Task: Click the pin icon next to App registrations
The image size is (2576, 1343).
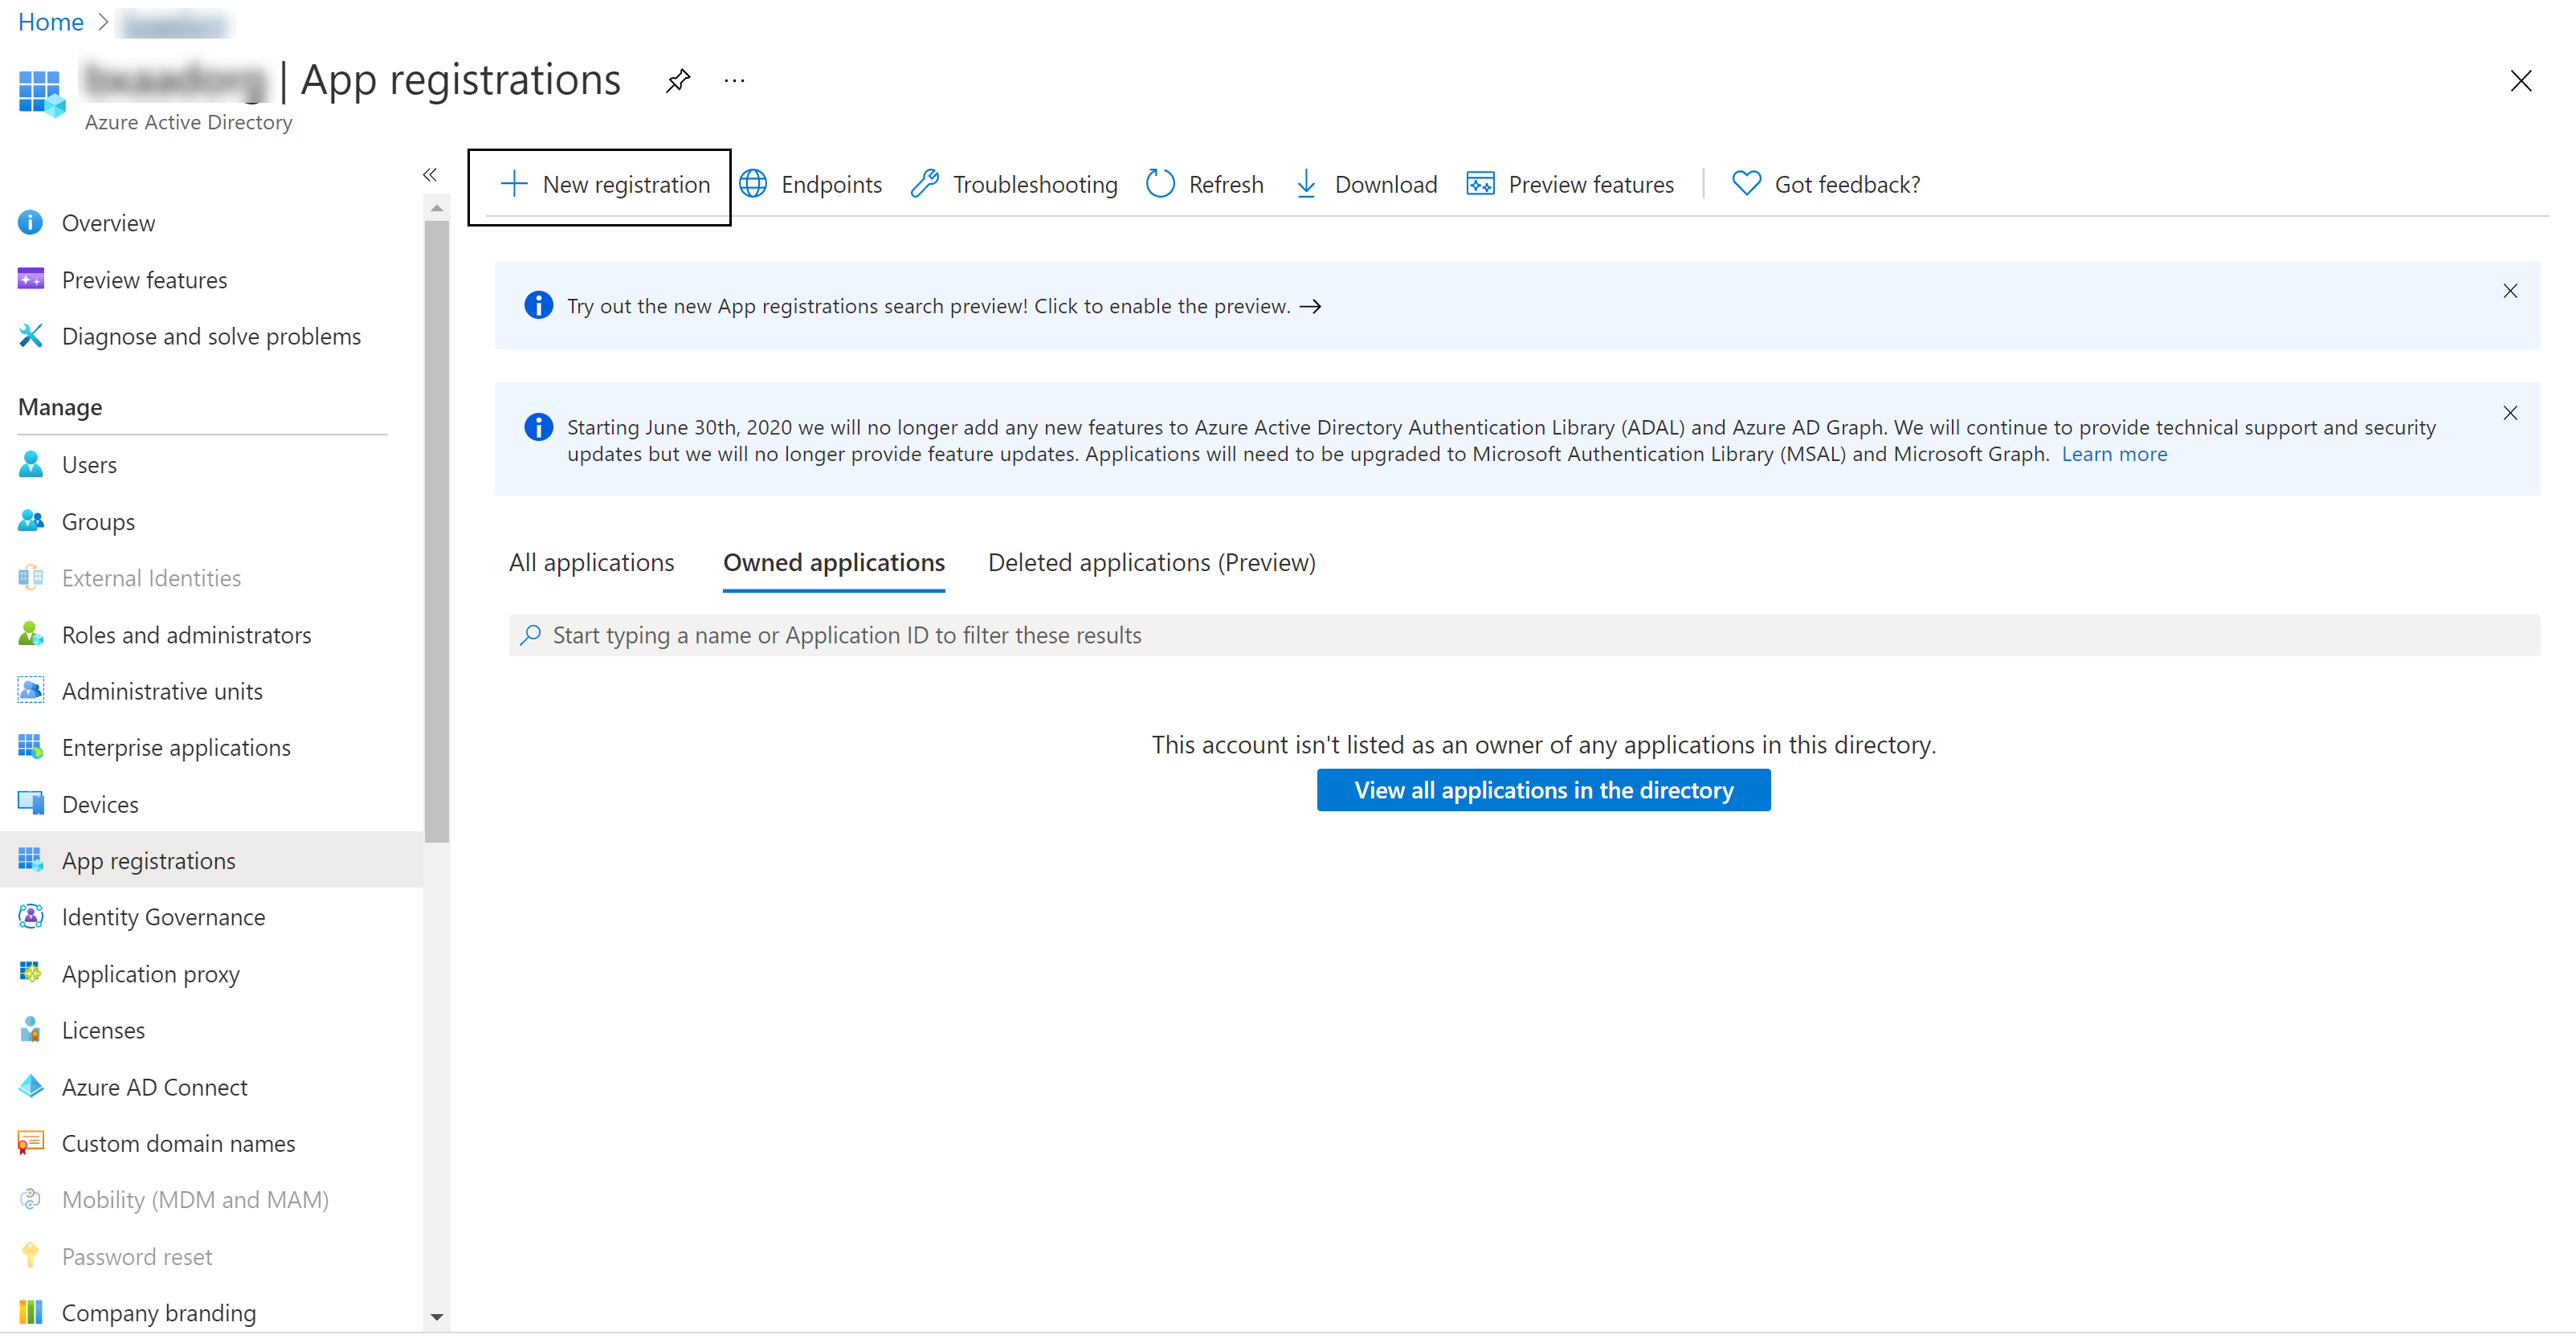Action: (x=678, y=80)
